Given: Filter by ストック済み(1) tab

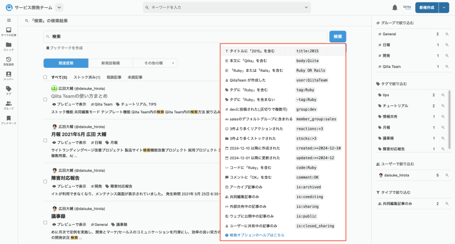Looking at the screenshot, I should pyautogui.click(x=87, y=78).
